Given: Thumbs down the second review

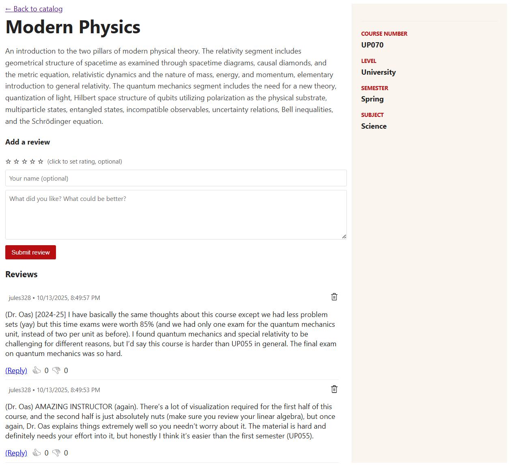Looking at the screenshot, I should click(x=56, y=452).
